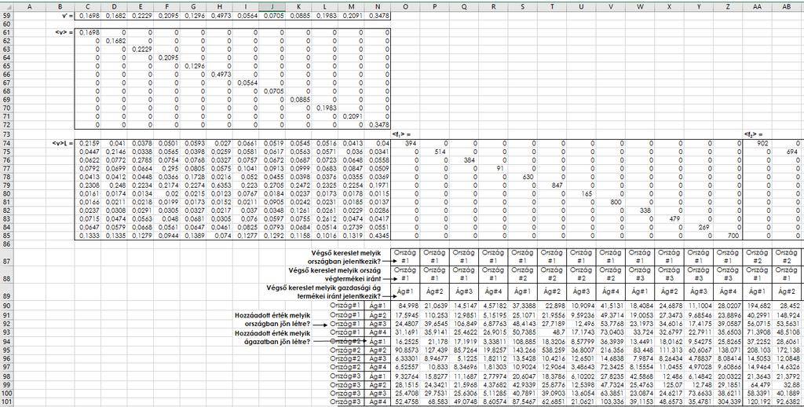Select cell with value 165
804x407 pixels.
581,193
